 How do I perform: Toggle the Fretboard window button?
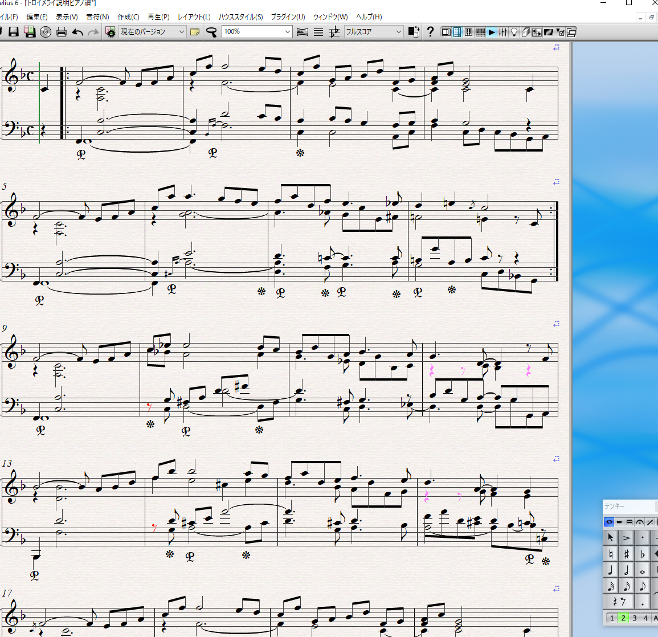click(480, 32)
